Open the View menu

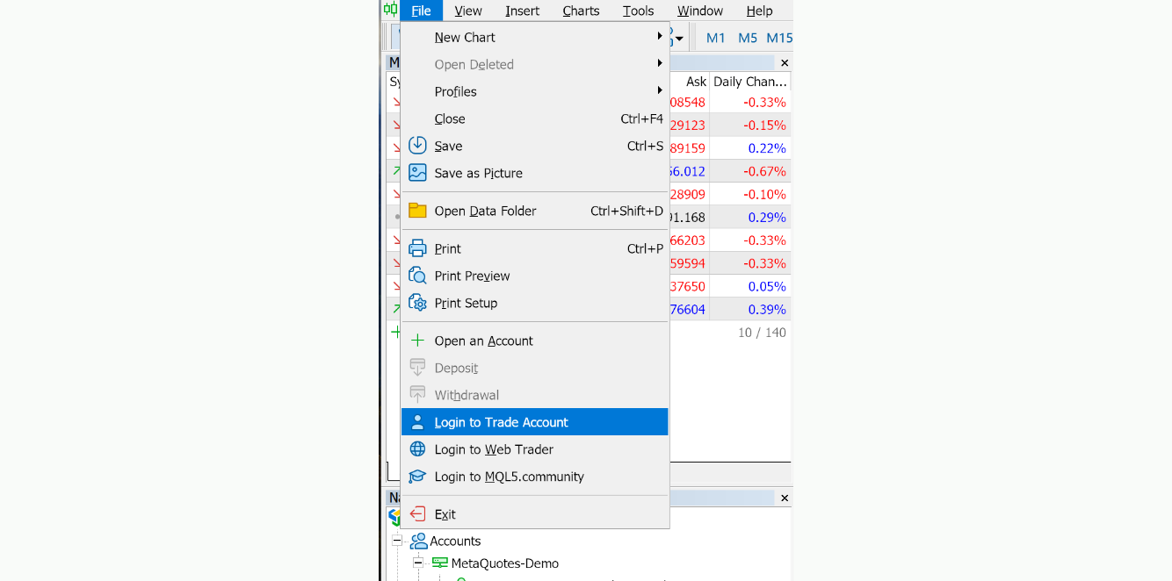pyautogui.click(x=468, y=11)
